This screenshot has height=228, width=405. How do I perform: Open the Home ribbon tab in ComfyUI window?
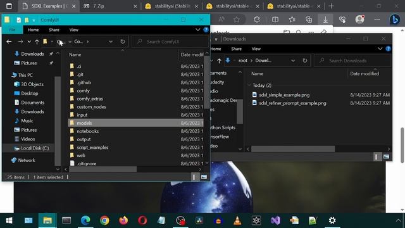click(x=34, y=30)
